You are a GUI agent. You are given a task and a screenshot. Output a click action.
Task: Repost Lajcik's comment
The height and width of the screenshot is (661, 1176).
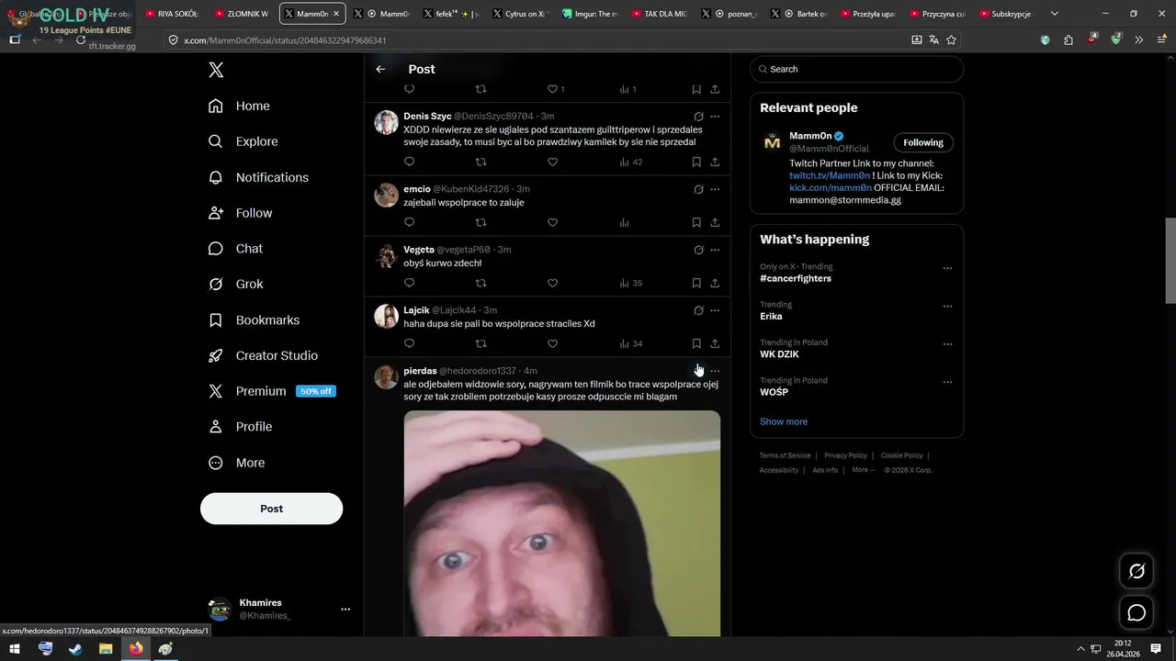click(x=481, y=343)
